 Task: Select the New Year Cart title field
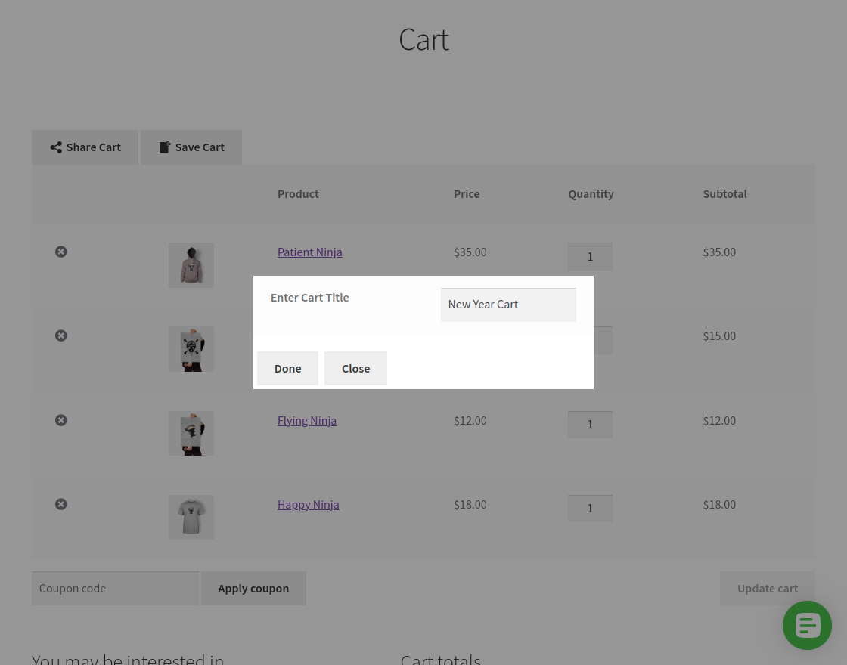[508, 305]
